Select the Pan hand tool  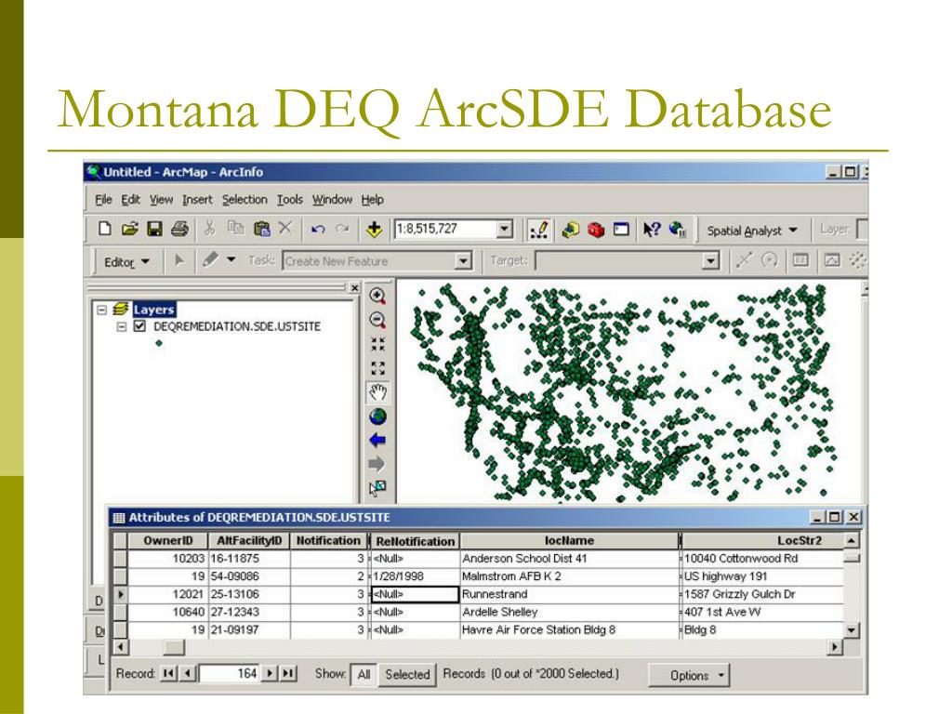tap(377, 392)
